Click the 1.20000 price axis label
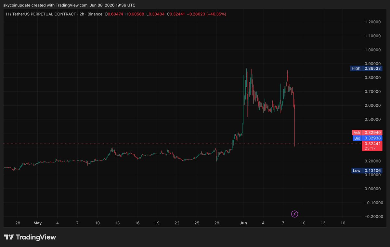Viewport: 390px width, 247px height. tap(372, 22)
